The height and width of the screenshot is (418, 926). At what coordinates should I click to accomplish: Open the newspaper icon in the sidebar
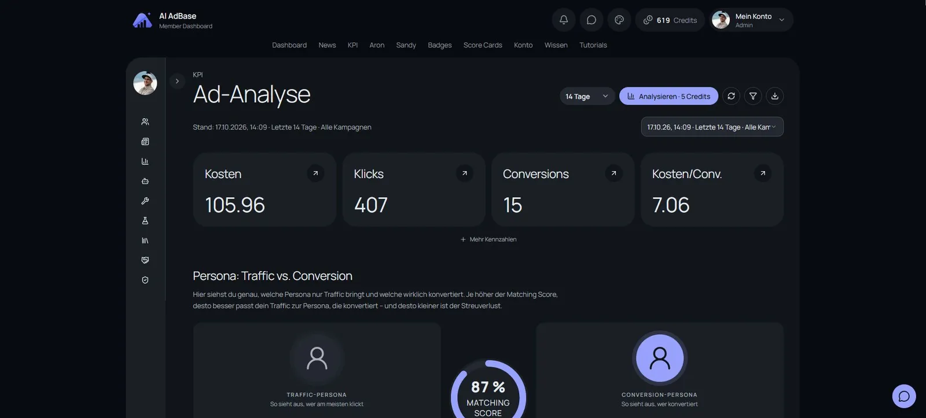click(145, 142)
